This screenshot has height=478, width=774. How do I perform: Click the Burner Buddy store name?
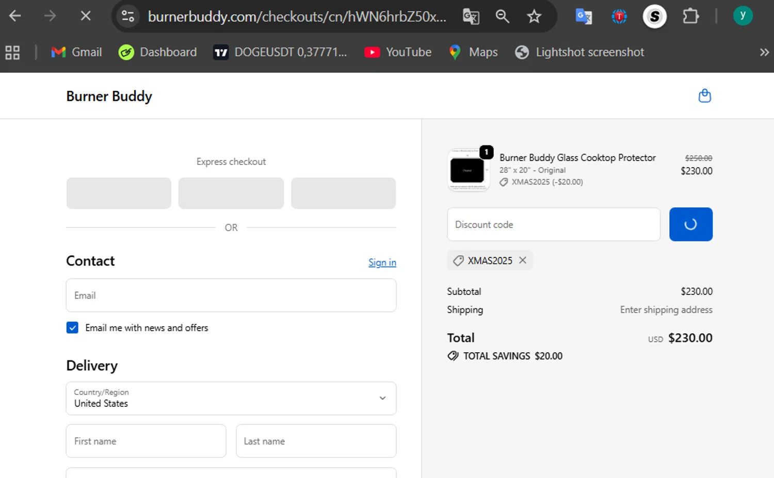click(x=109, y=96)
